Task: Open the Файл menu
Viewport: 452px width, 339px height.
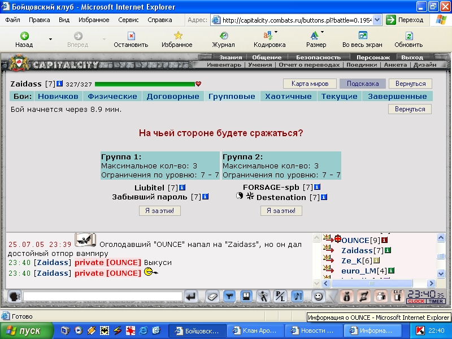Action: pos(12,20)
